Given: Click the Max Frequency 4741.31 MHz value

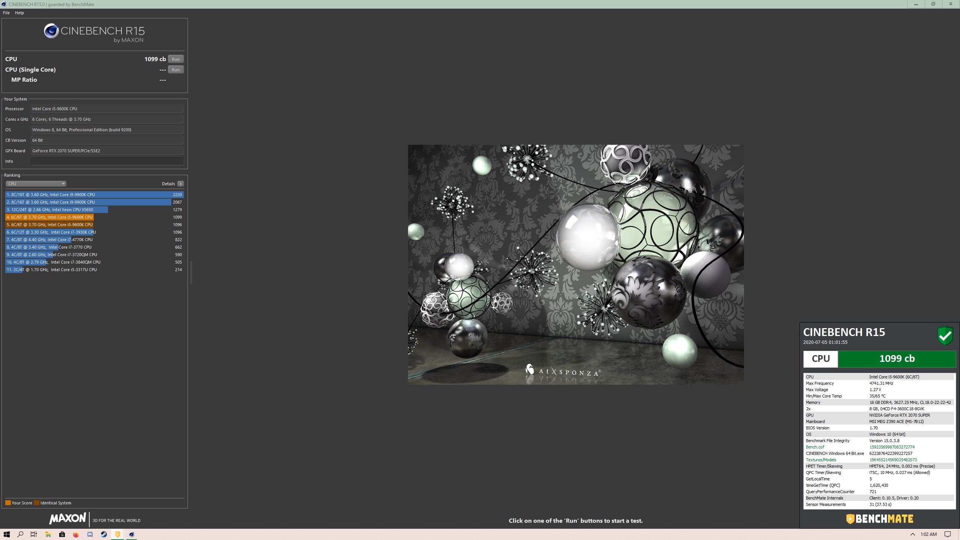Looking at the screenshot, I should (x=881, y=383).
